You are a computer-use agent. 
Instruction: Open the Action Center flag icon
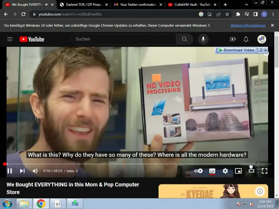click(238, 204)
